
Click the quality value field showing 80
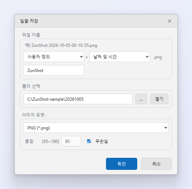click(x=71, y=141)
